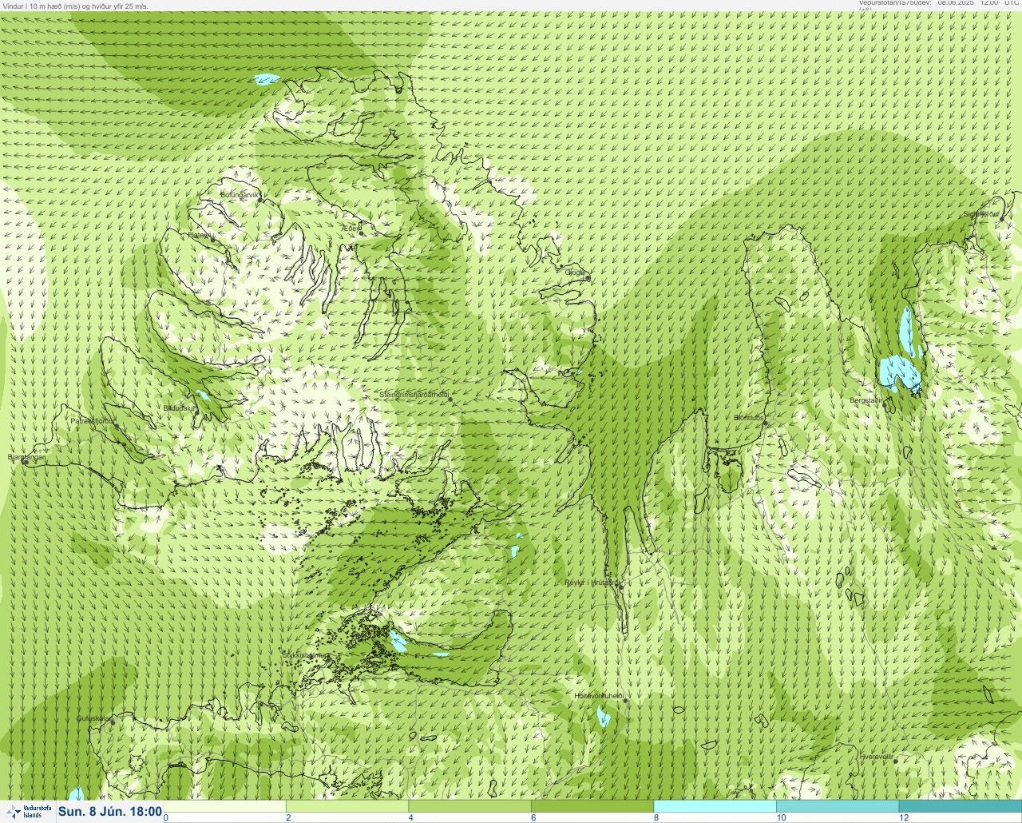Click legend value 12 on the scale
The height and width of the screenshot is (823, 1022).
pos(903,817)
